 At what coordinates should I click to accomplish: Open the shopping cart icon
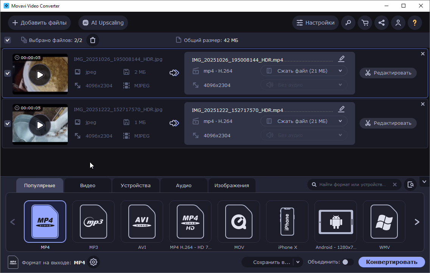[365, 23]
